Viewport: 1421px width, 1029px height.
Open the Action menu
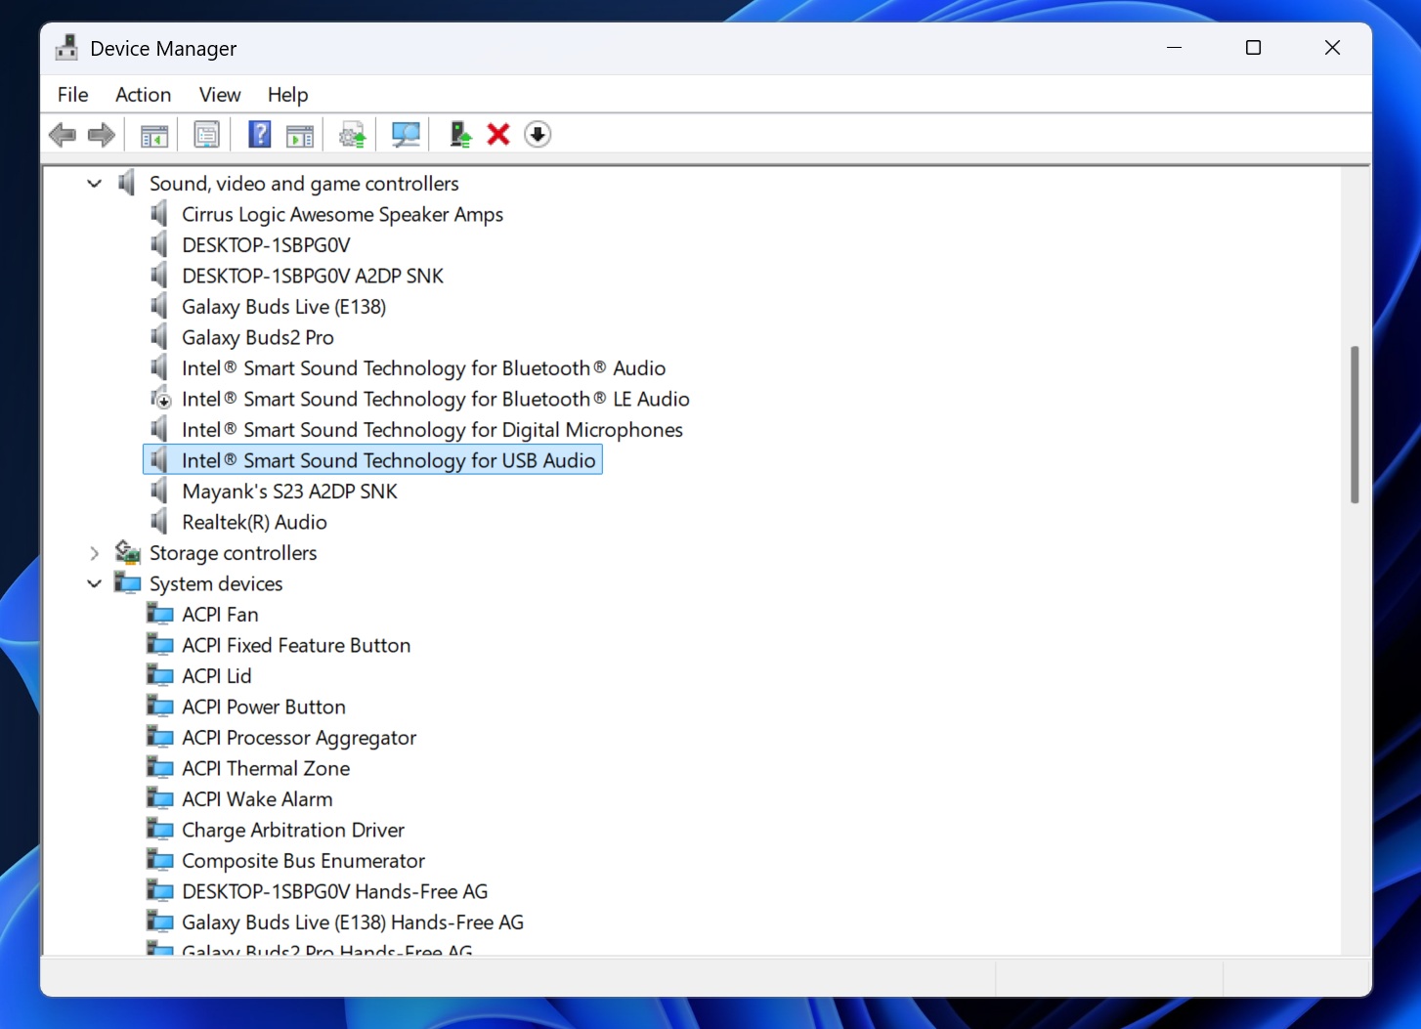click(143, 95)
